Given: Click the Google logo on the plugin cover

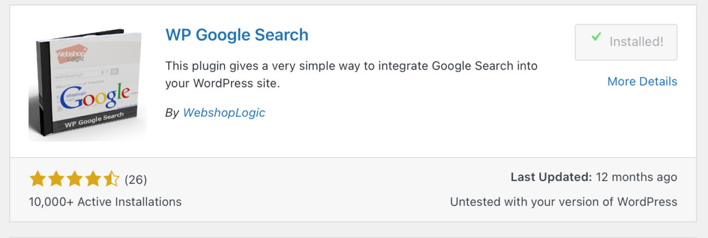Looking at the screenshot, I should point(94,98).
